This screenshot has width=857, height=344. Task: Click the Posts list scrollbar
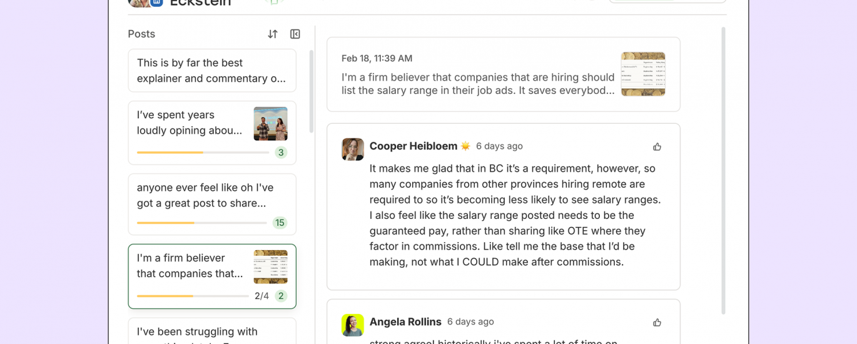coord(312,92)
